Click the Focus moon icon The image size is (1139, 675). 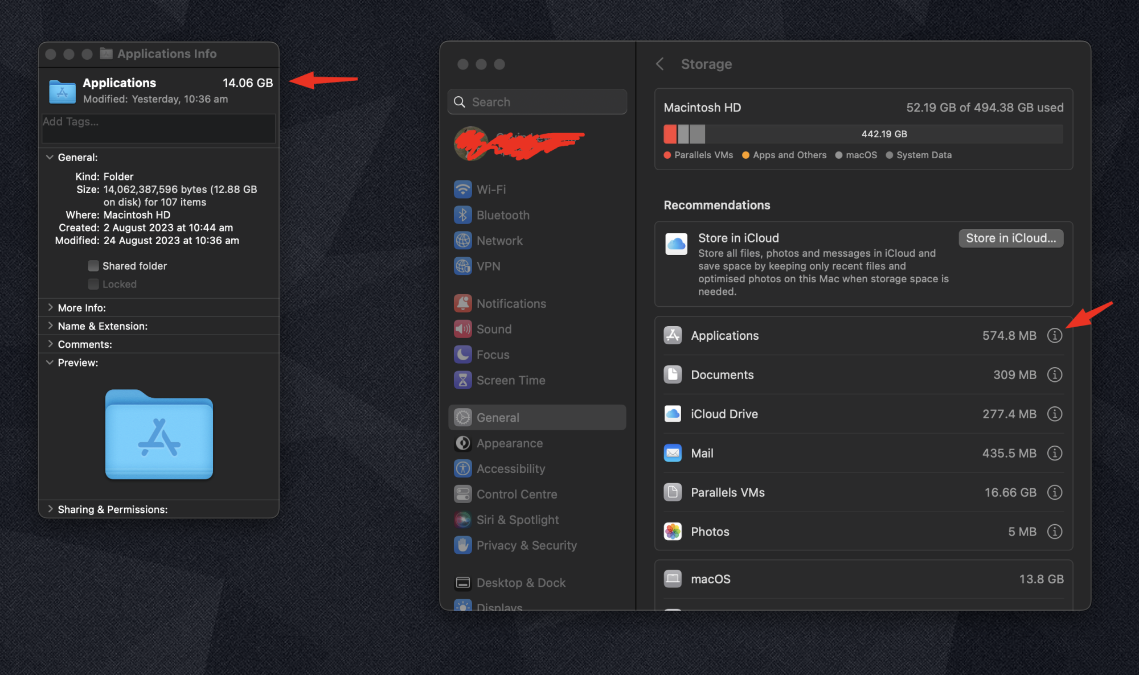coord(463,355)
